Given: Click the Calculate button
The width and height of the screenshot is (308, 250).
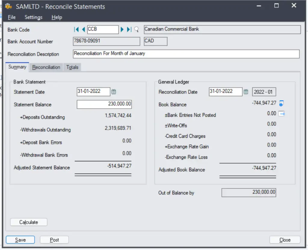Looking at the screenshot, I should (x=29, y=222).
